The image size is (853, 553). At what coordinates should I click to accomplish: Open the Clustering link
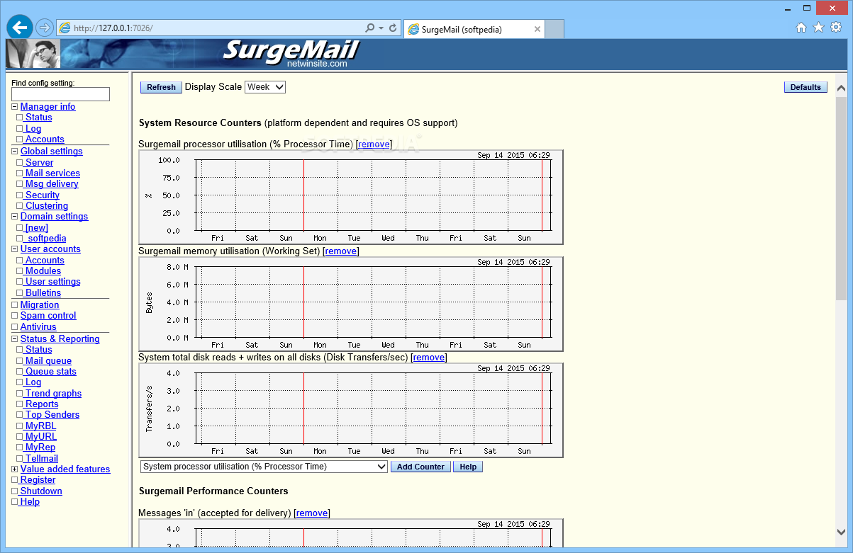point(47,206)
